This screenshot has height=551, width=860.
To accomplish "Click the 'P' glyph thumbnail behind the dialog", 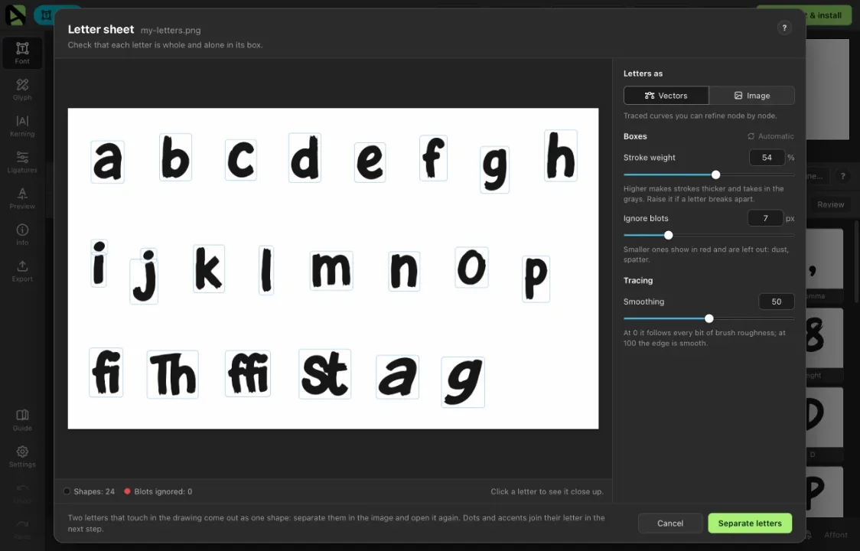I will click(824, 492).
